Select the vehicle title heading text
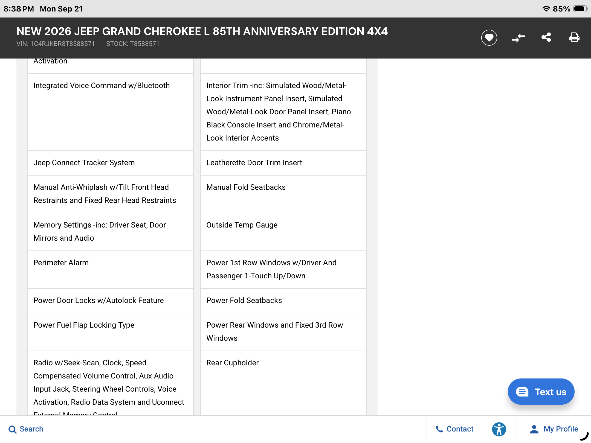Image resolution: width=591 pixels, height=443 pixels. [x=202, y=31]
